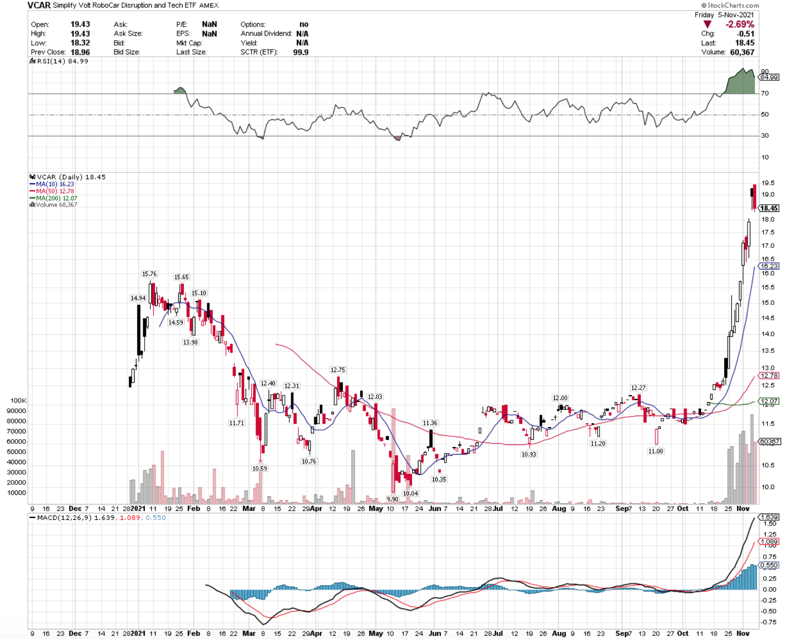Click the P/E NaN value
Viewport: 786px width, 639px height.
click(209, 24)
